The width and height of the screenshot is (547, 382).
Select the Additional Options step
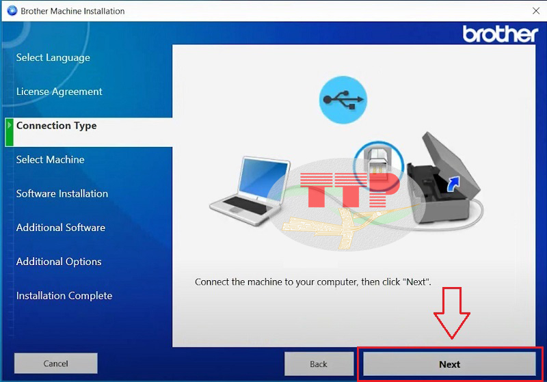click(59, 262)
